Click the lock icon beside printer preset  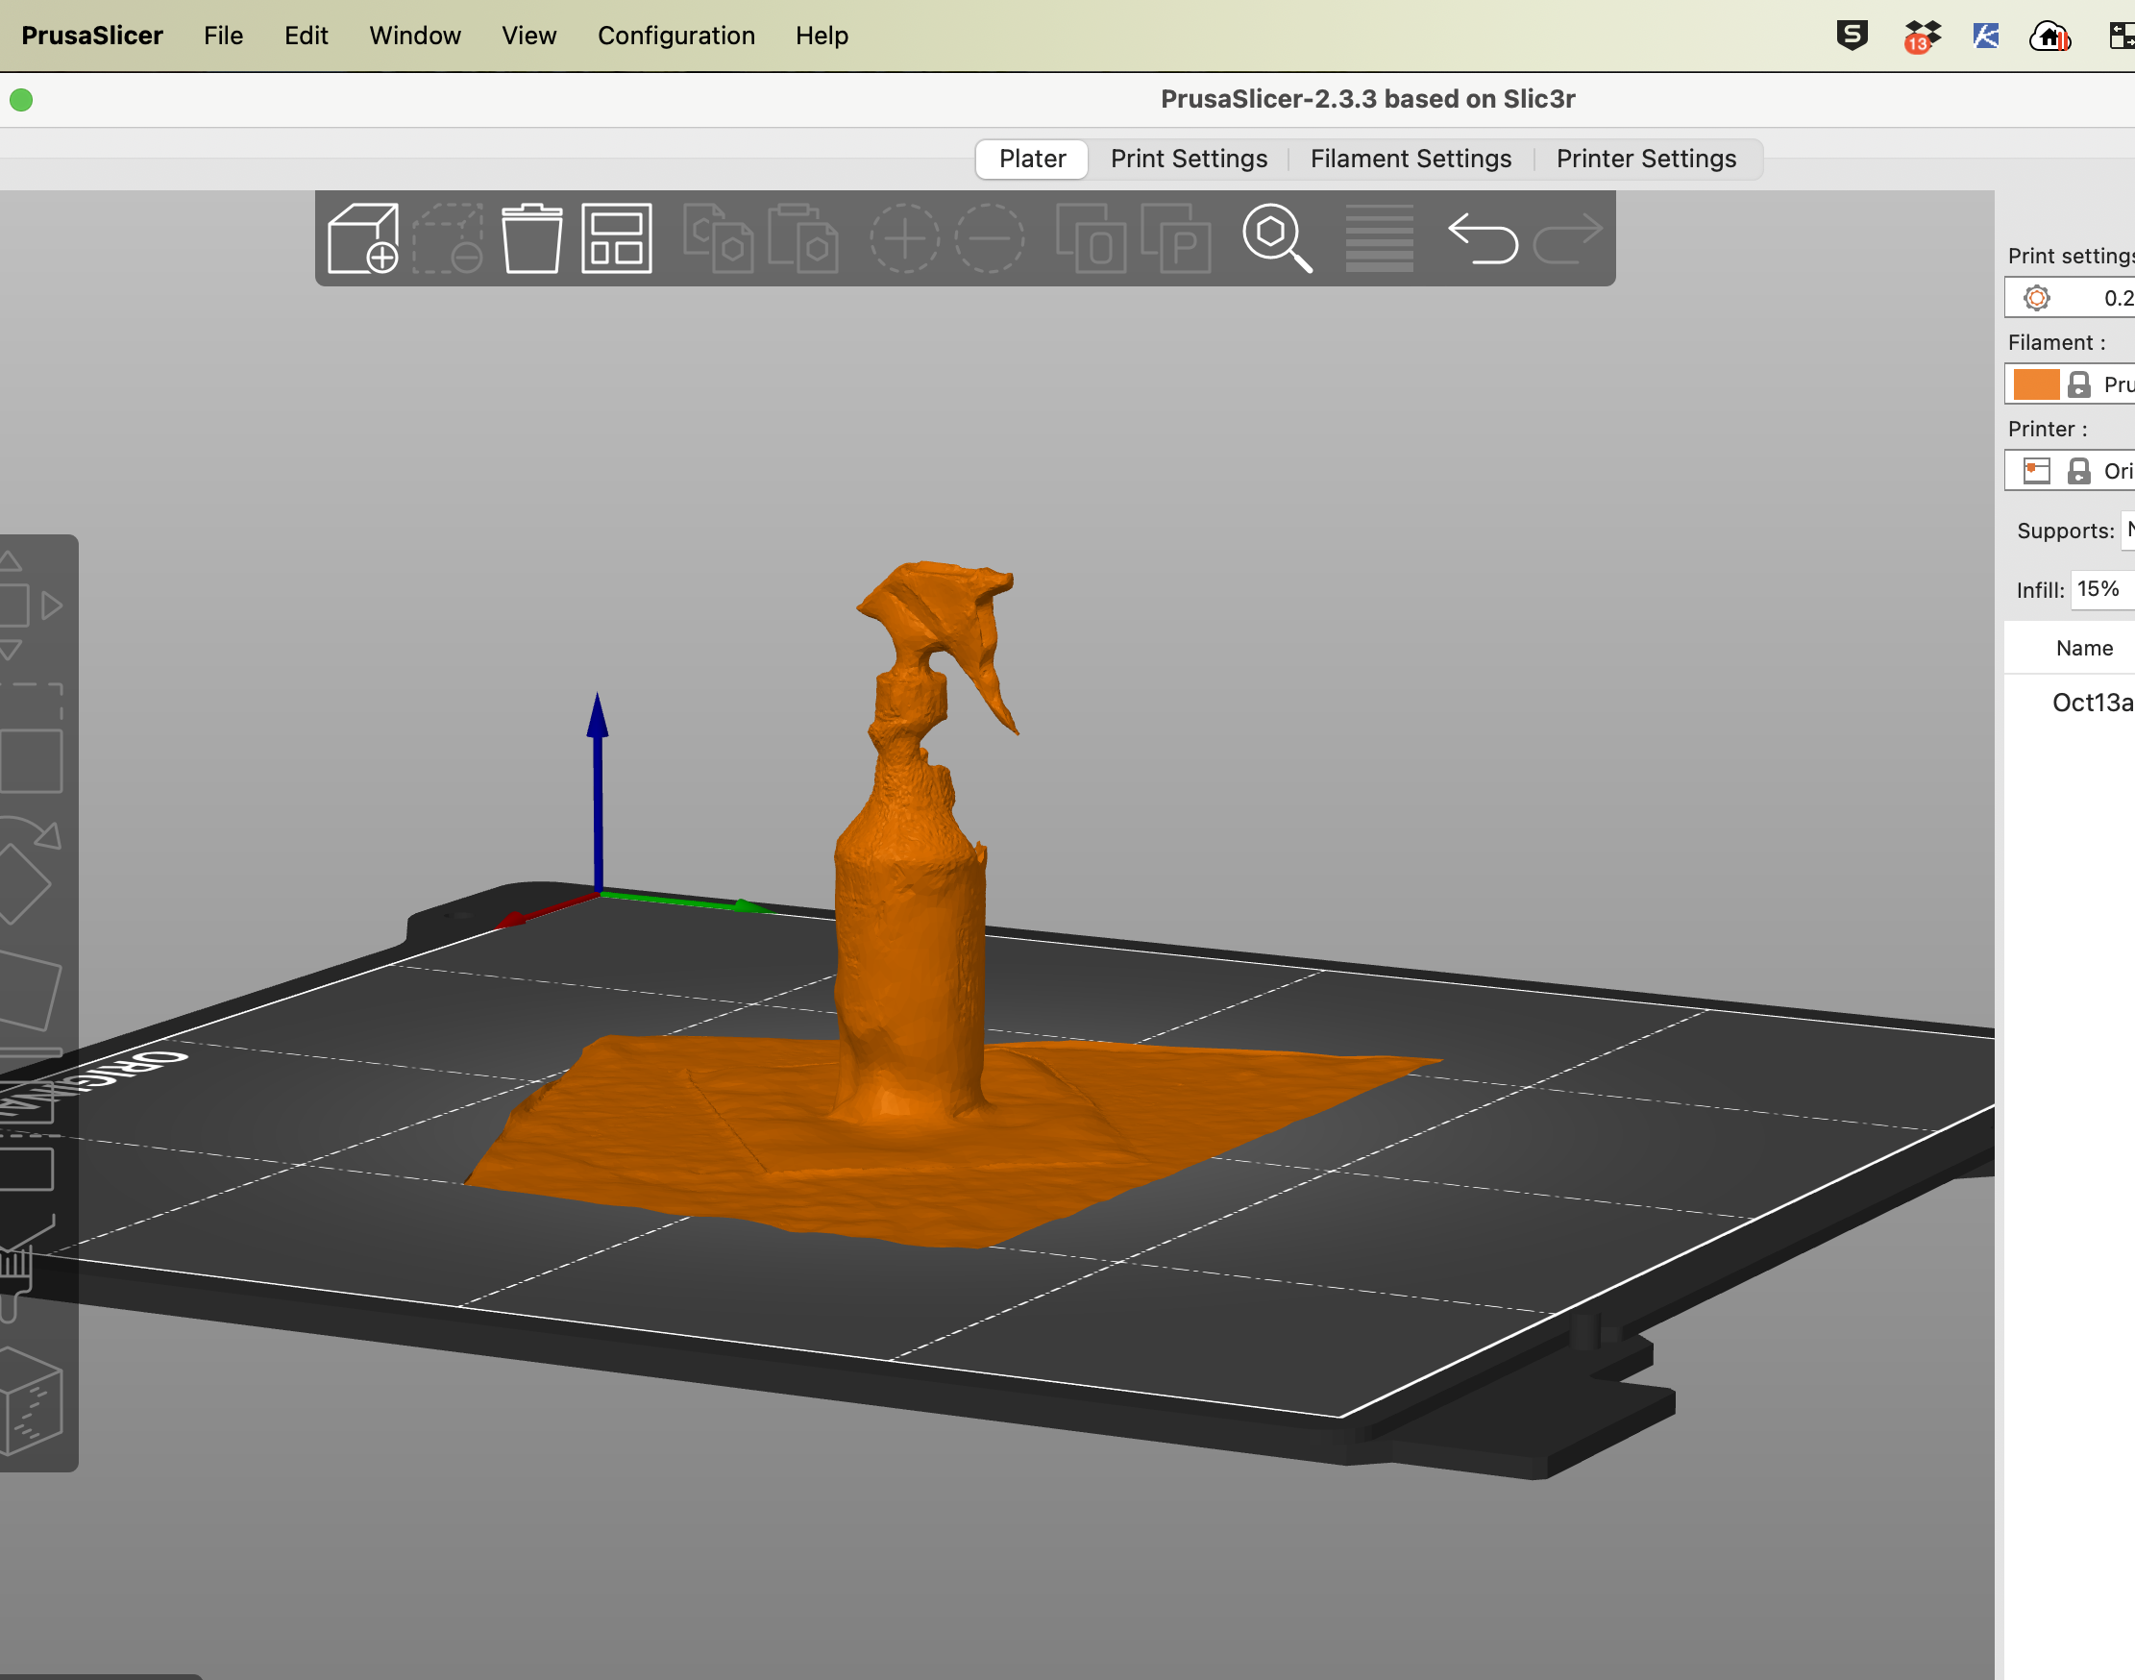point(2078,471)
